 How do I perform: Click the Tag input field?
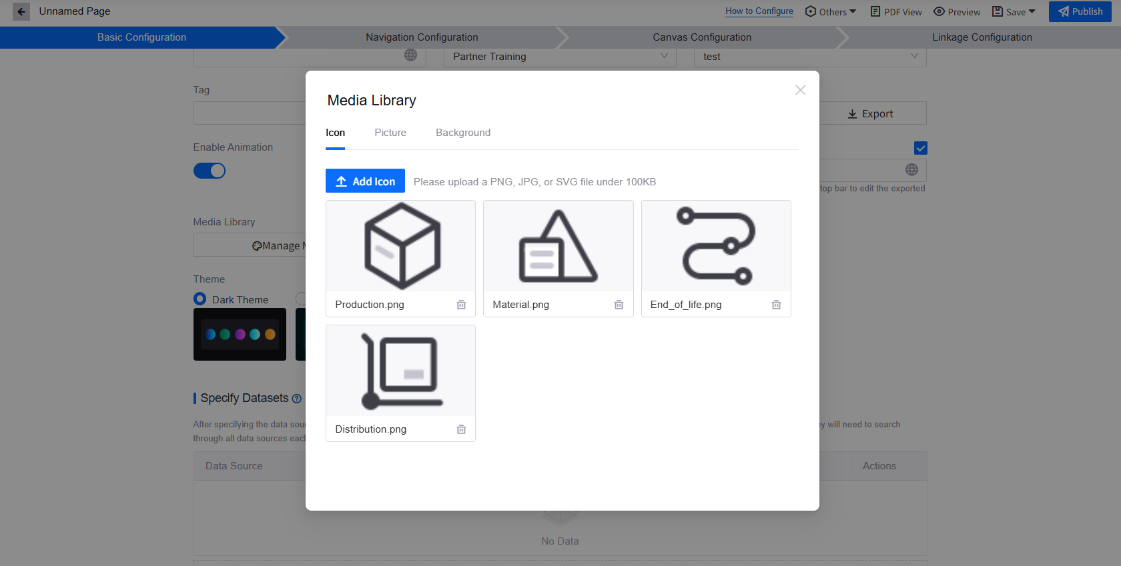click(250, 113)
